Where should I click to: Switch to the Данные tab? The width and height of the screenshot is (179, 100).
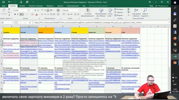[60, 6]
